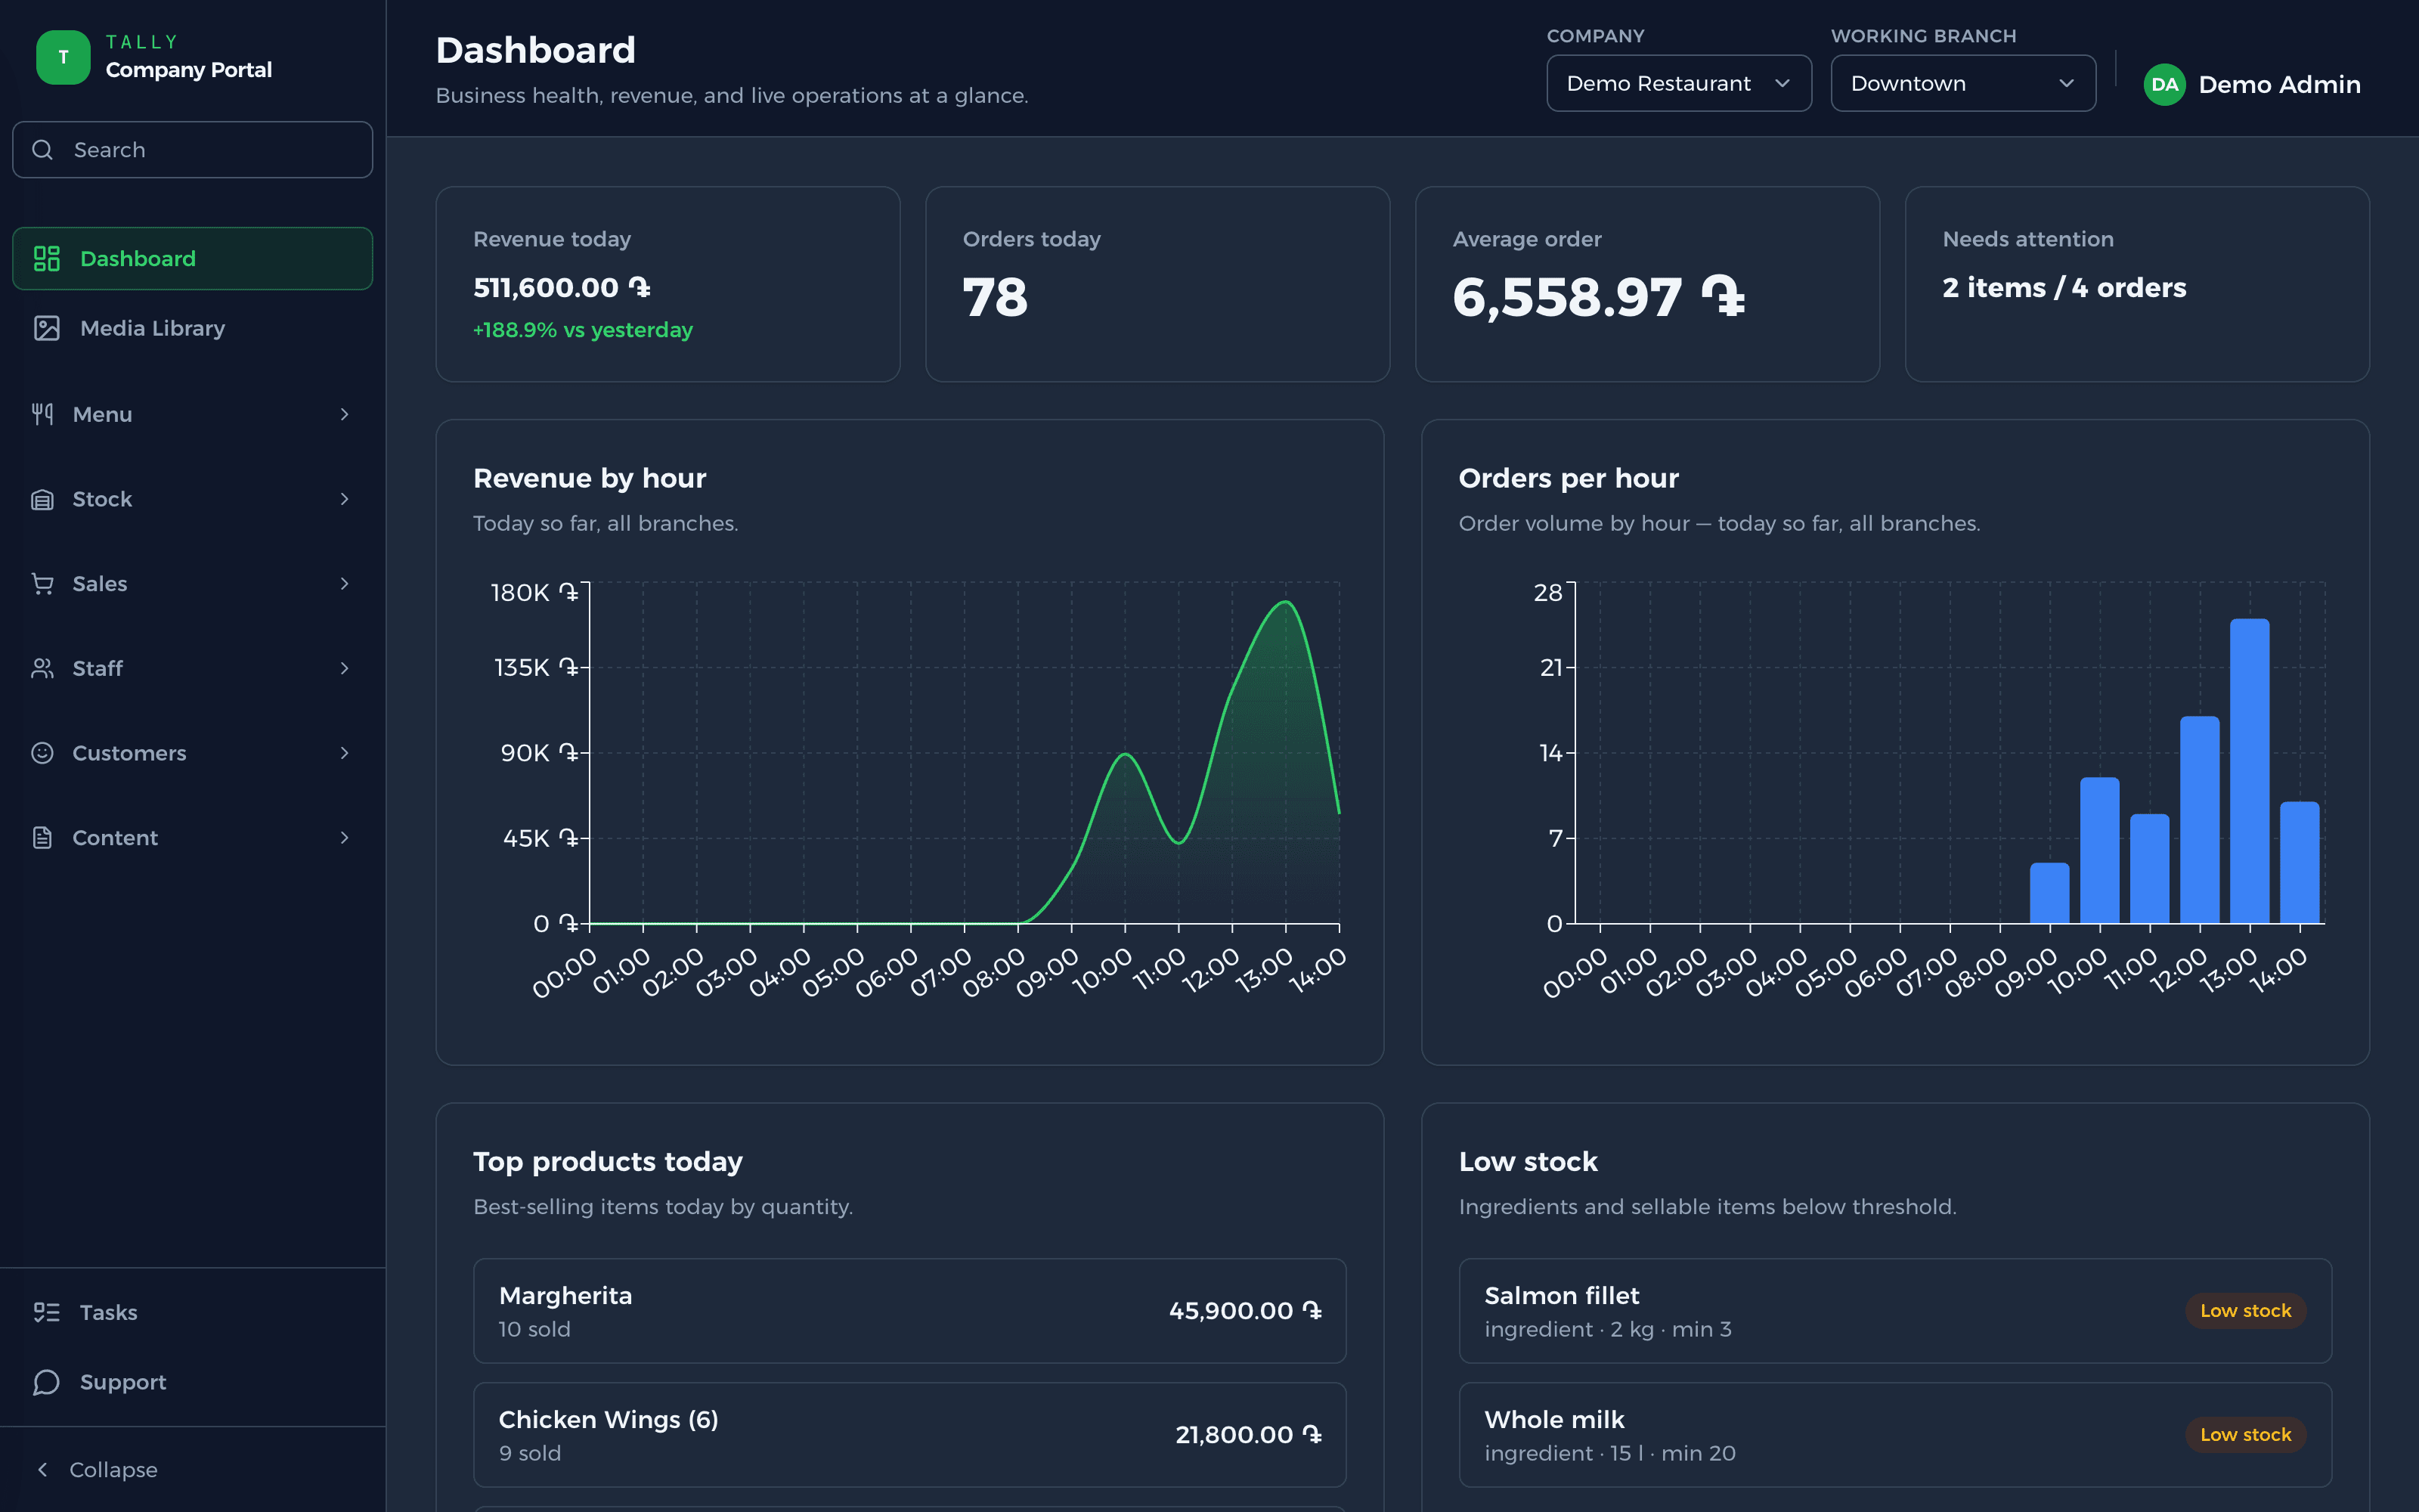
Task: Click the Customers smiley icon
Action: (x=42, y=753)
